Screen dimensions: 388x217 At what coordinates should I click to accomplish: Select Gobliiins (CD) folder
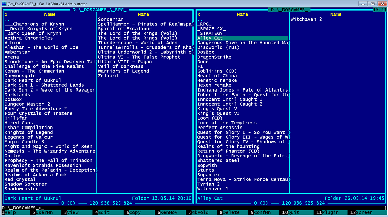(x=217, y=71)
